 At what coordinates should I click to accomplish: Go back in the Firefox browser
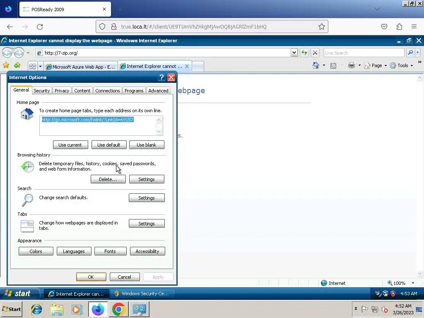[x=10, y=27]
